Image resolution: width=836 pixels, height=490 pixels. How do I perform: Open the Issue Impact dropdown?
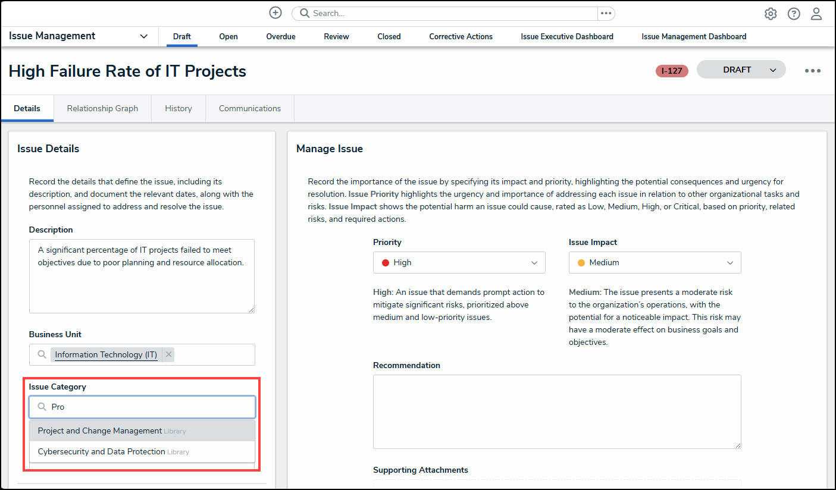click(x=655, y=262)
